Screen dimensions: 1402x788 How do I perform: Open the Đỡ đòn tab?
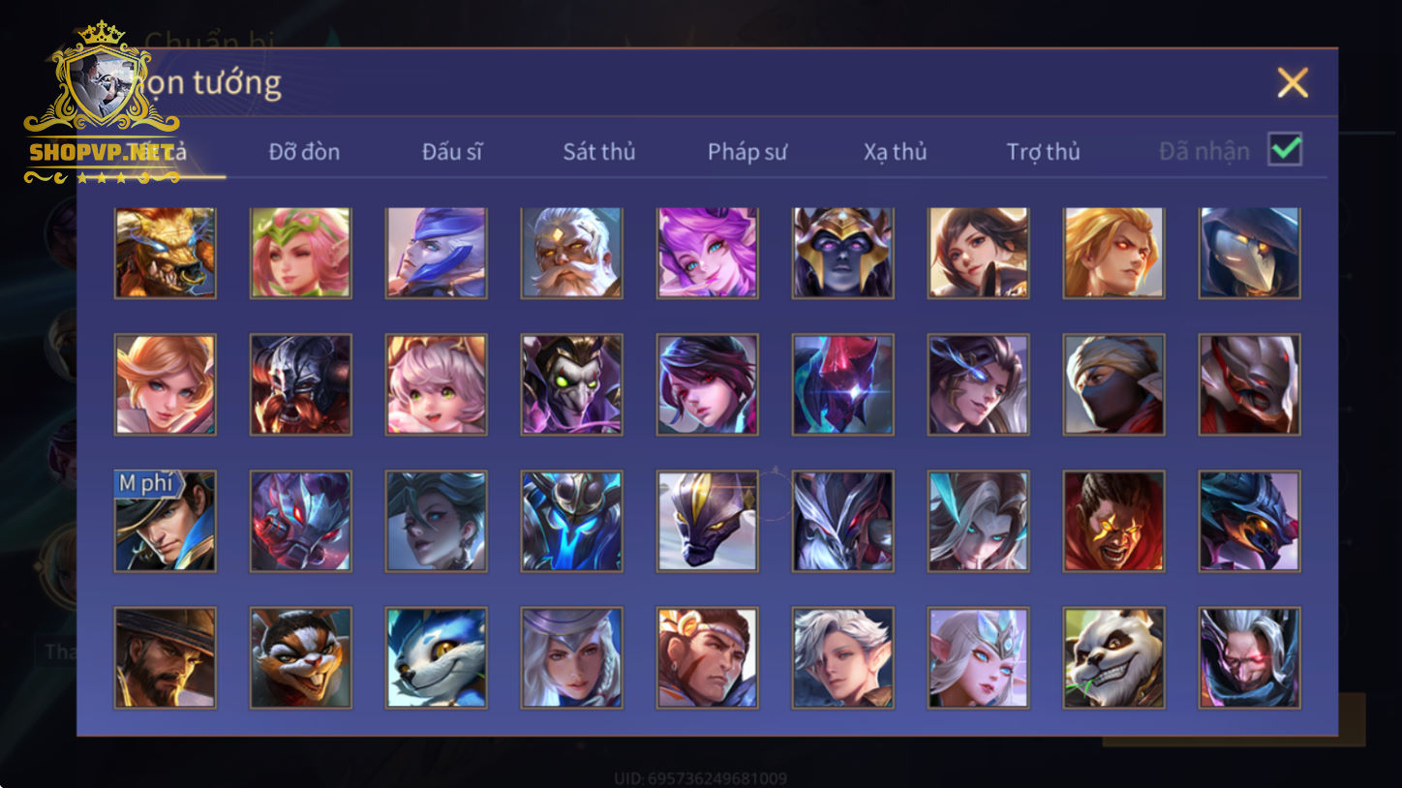point(304,151)
